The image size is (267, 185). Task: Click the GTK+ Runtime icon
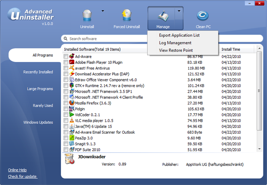[72, 85]
